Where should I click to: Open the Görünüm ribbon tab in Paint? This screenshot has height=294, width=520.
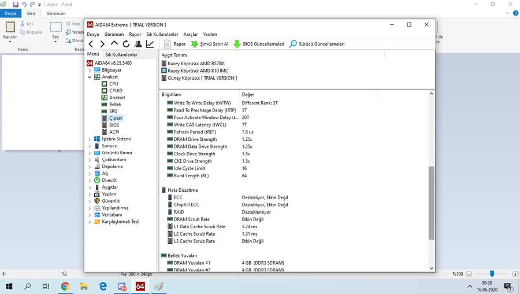click(56, 14)
